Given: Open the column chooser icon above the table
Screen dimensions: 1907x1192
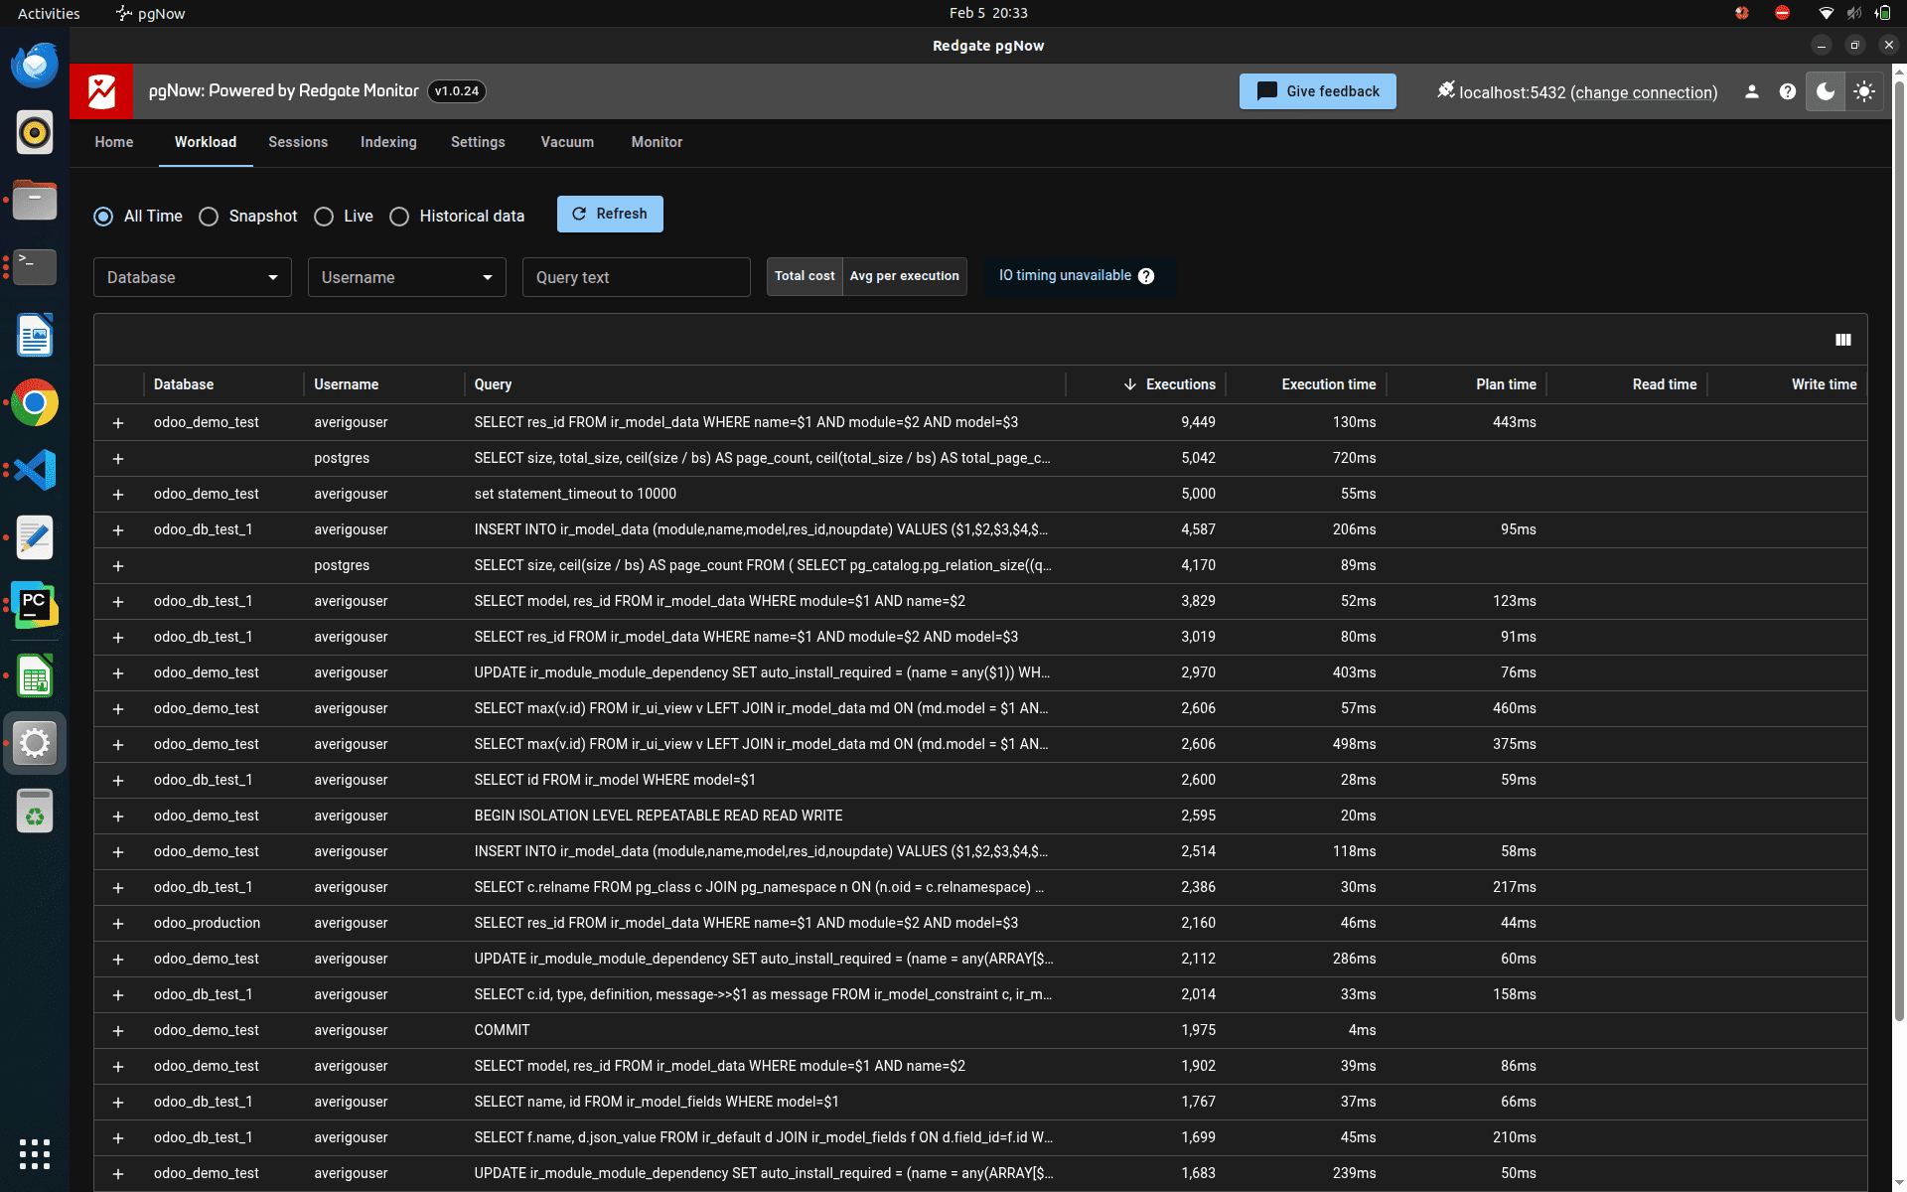Looking at the screenshot, I should pos(1843,339).
